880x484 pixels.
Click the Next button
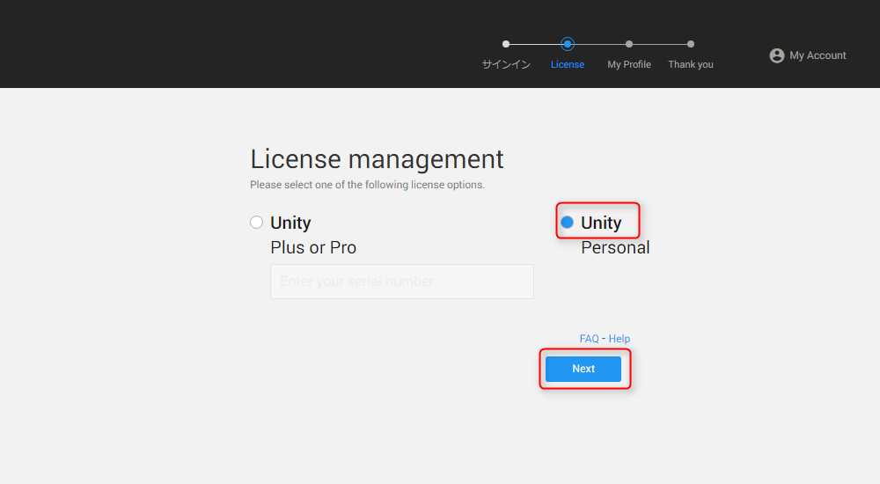click(x=583, y=369)
